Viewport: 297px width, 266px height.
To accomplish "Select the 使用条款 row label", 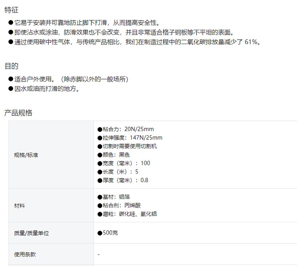I will click(25, 254).
